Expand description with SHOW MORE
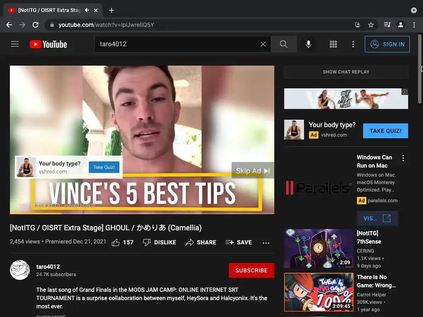 point(51,316)
